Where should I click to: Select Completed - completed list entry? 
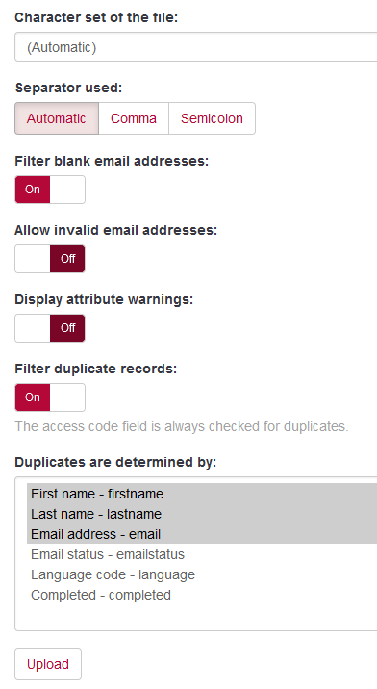coord(202,595)
